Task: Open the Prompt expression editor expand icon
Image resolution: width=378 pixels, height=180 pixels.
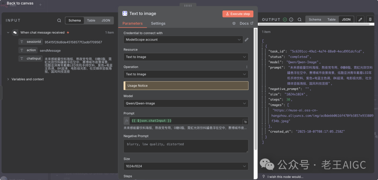Action: (x=245, y=122)
